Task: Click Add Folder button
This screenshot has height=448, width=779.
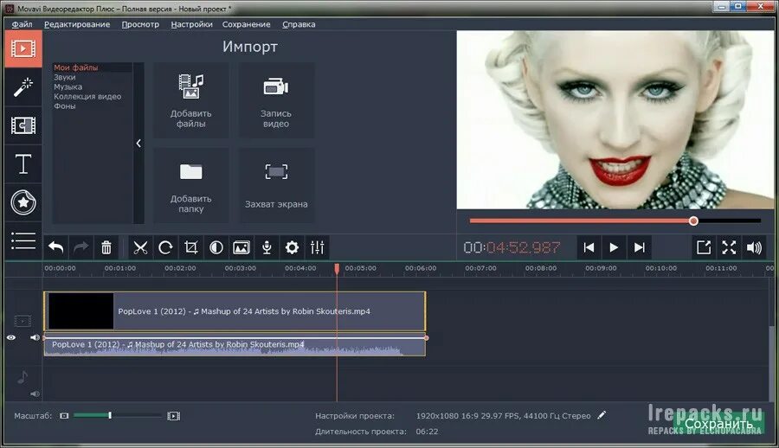Action: (x=190, y=185)
